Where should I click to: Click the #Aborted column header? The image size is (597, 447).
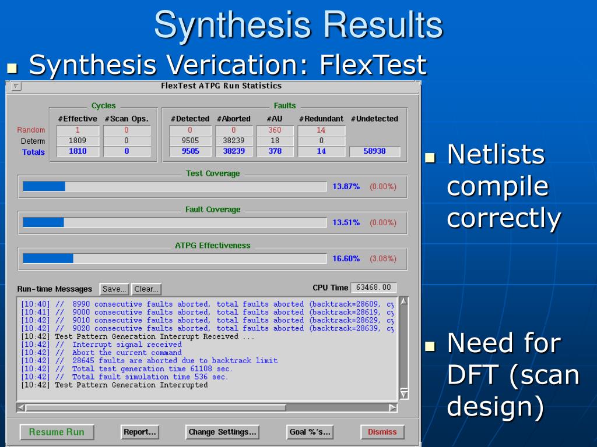234,119
